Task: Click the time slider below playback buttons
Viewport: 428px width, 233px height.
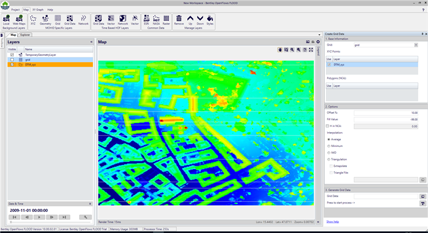Action: [50, 222]
